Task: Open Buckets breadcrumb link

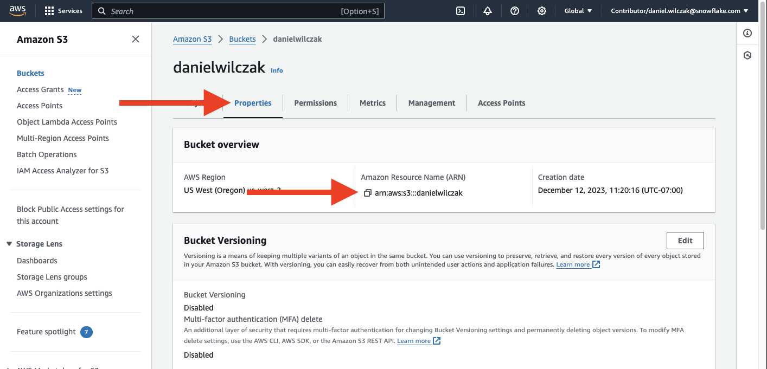Action: click(242, 39)
